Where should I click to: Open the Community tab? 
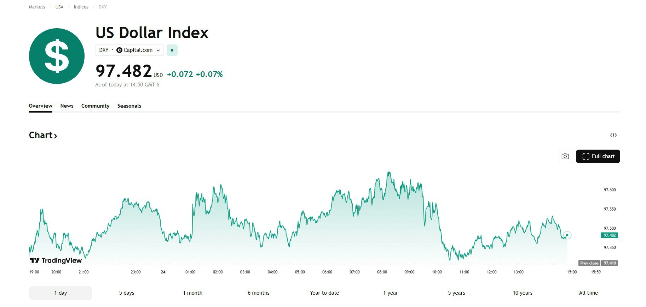[x=95, y=106]
